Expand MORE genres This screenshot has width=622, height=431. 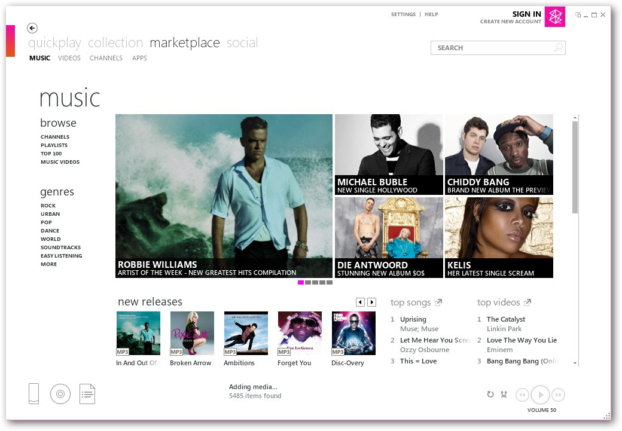tap(48, 264)
